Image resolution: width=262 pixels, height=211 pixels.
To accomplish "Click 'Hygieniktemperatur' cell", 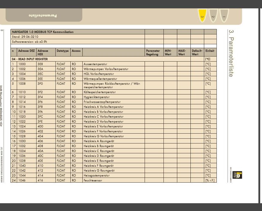I will [x=113, y=97].
